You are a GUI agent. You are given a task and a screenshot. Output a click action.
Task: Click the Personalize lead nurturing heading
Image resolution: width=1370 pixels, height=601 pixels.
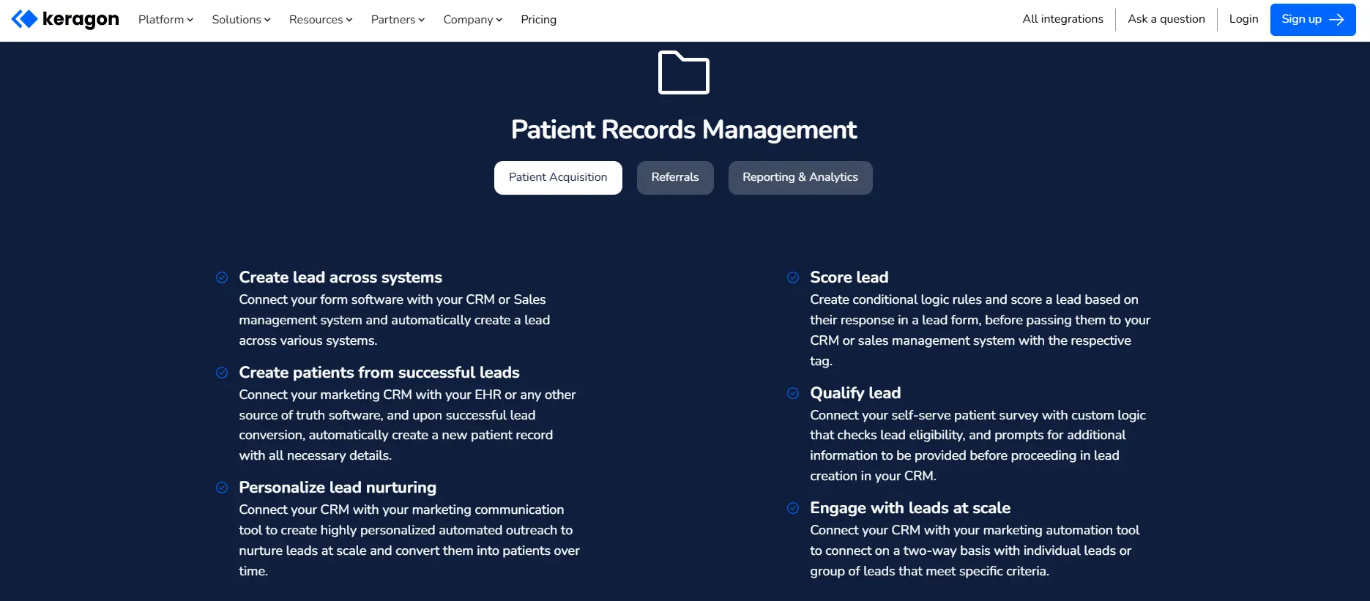tap(338, 488)
